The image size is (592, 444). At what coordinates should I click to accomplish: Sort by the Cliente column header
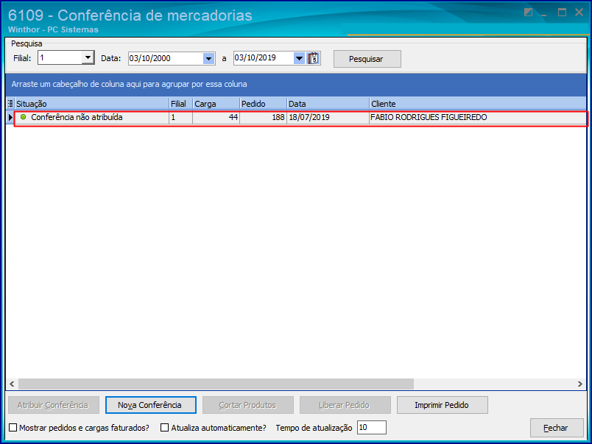(478, 104)
